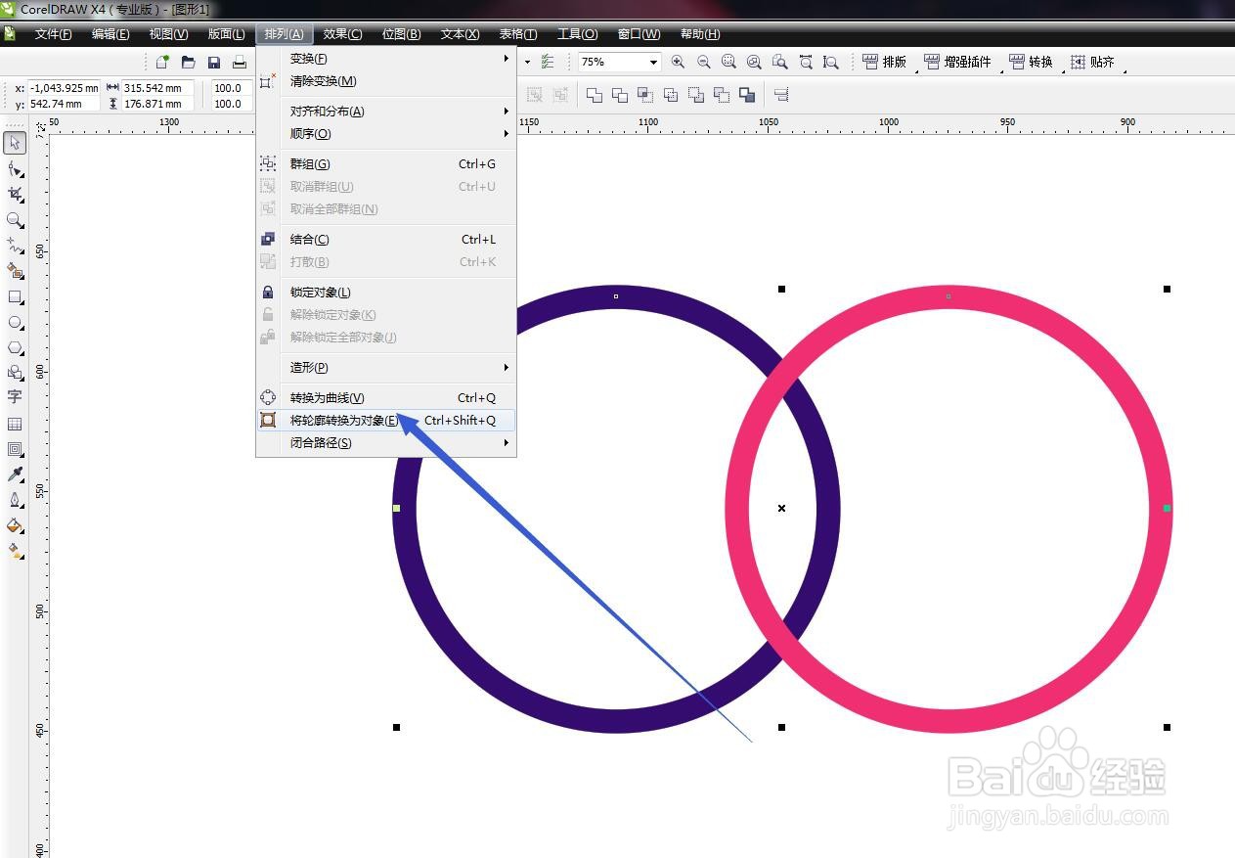Choose 锁定对象(L) menu entry
The height and width of the screenshot is (858, 1235).
(x=386, y=293)
